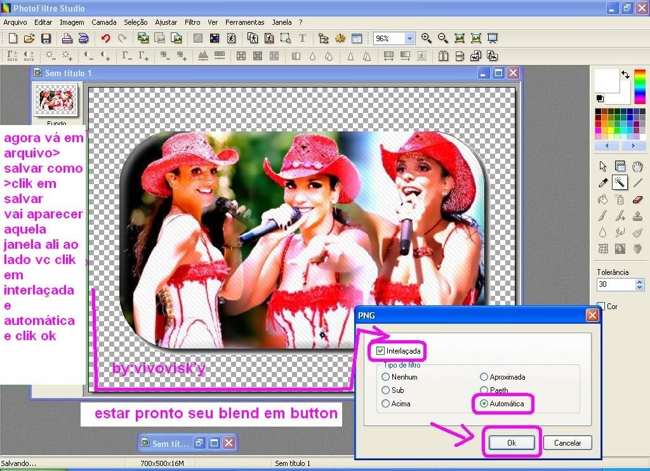Select the Eraser tool
This screenshot has width=650, height=471.
point(638,199)
